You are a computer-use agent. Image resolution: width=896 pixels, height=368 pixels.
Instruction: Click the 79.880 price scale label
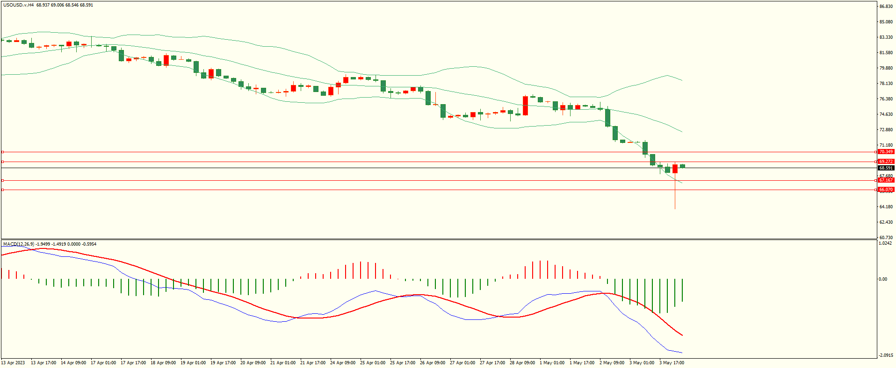coord(886,68)
